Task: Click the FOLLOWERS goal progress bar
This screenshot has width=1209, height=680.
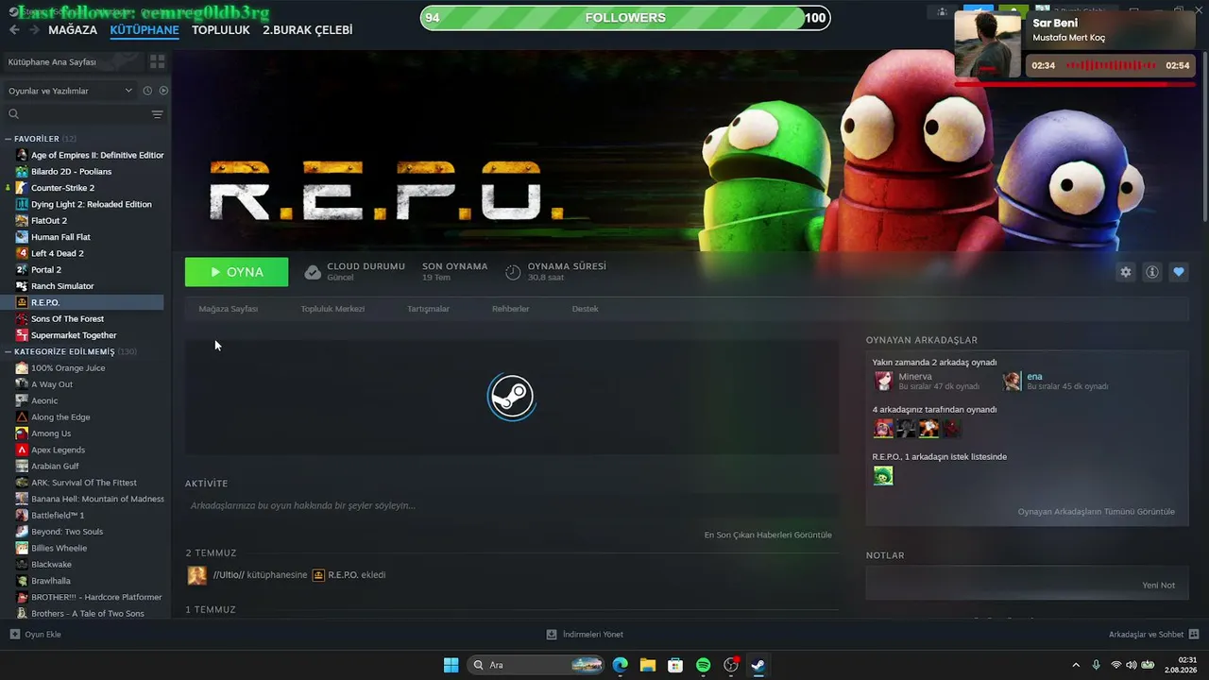Action: (624, 18)
